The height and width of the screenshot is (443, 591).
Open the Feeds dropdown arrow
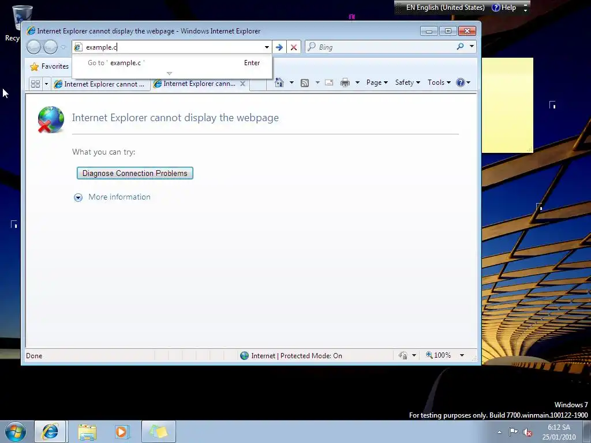click(x=317, y=82)
